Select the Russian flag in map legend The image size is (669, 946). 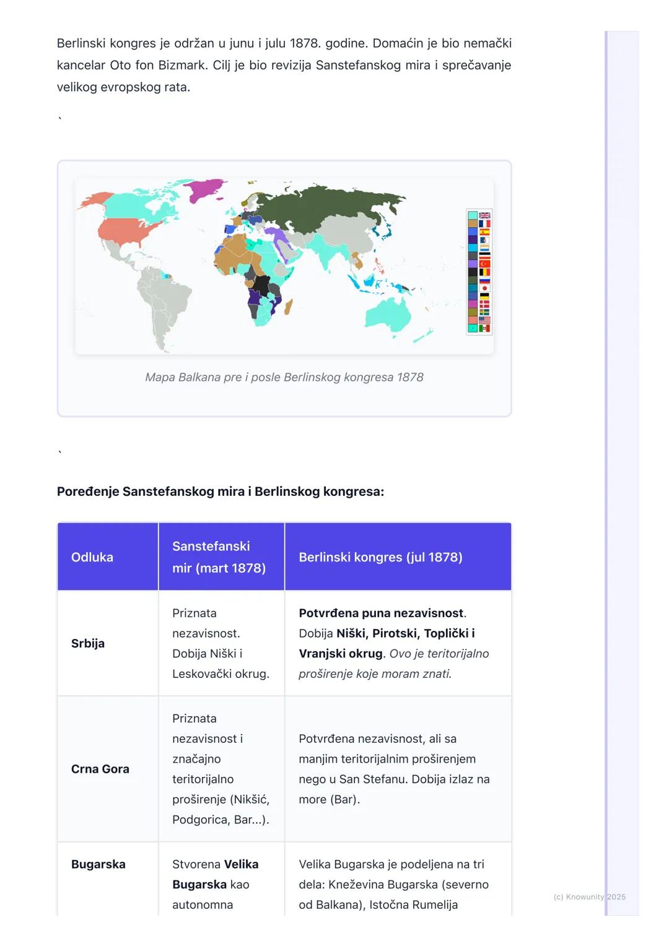pos(484,280)
